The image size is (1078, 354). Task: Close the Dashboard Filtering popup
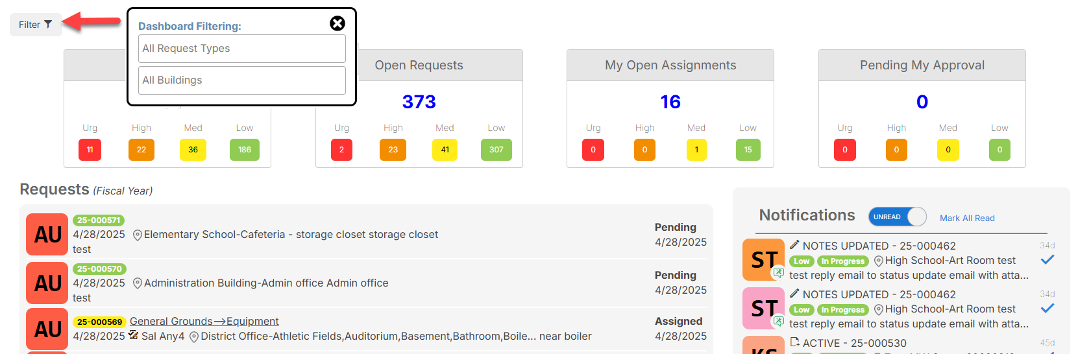coord(337,23)
